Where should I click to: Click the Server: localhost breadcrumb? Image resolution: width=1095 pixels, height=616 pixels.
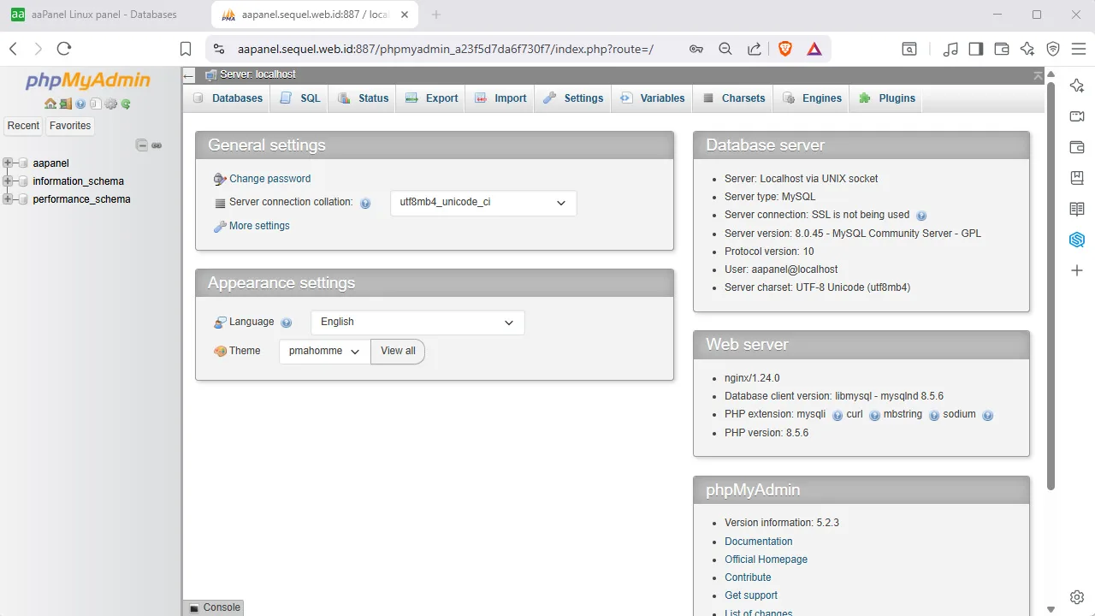[x=257, y=75]
